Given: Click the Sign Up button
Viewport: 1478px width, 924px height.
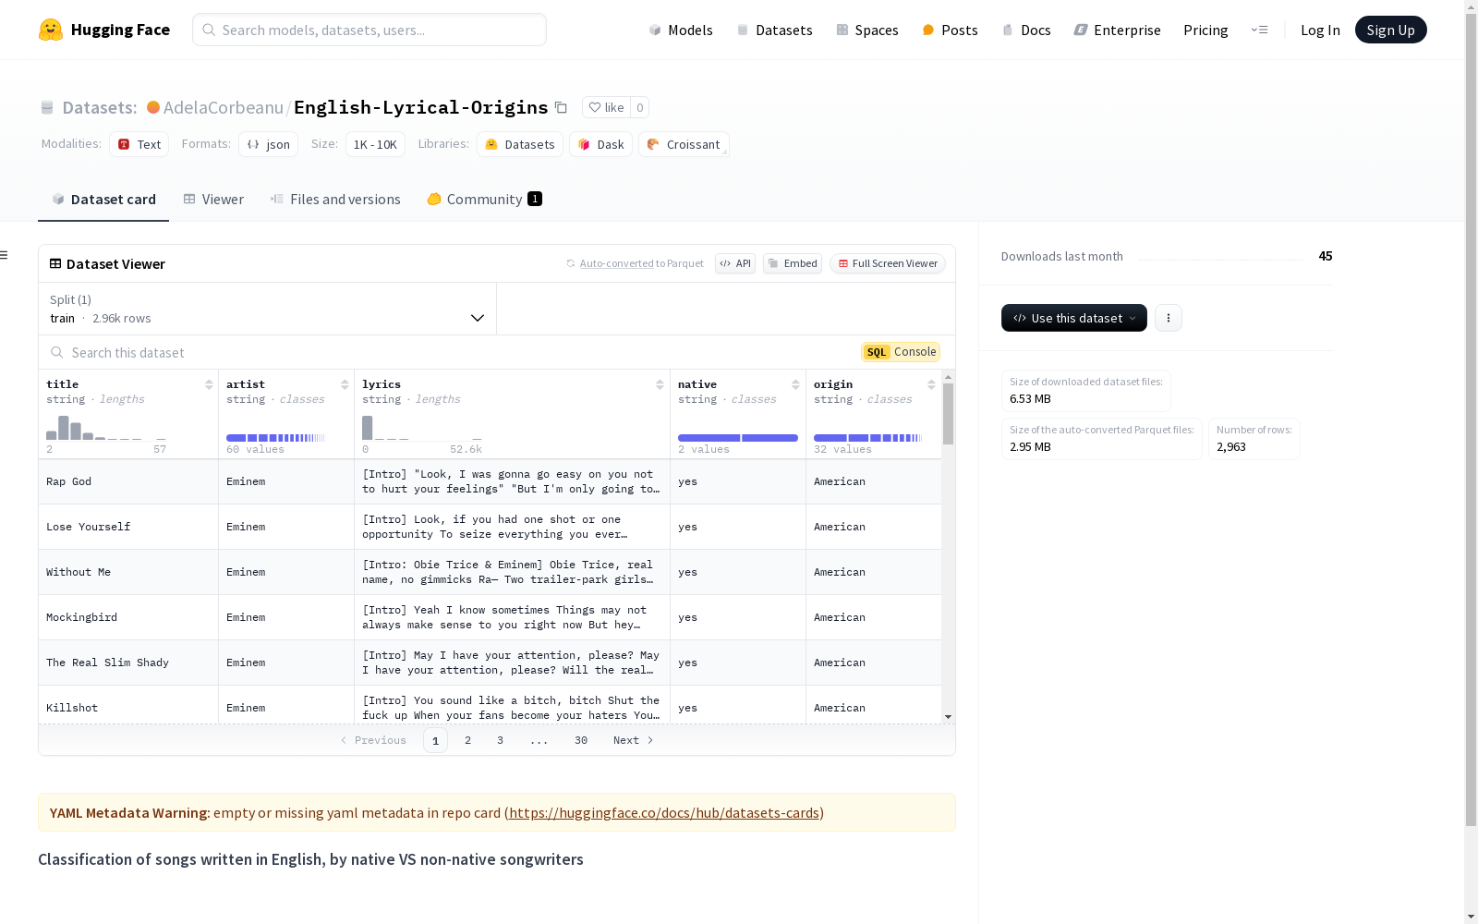Looking at the screenshot, I should tap(1390, 30).
